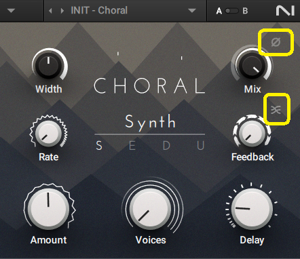Click the Voices knob
Screen dimensions: 300x259
pyautogui.click(x=151, y=209)
